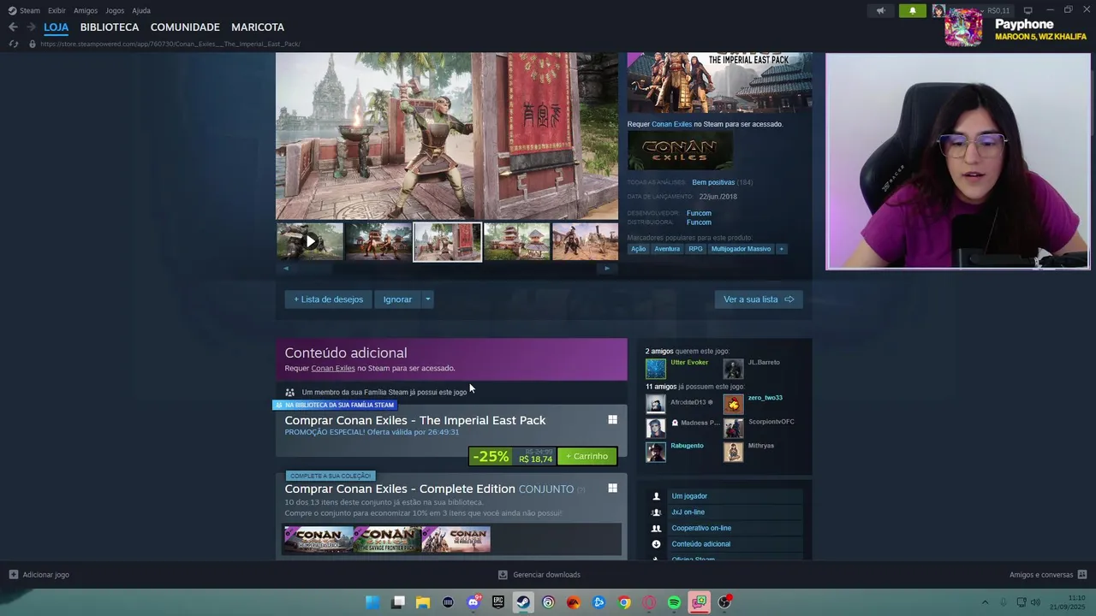Reload the store page

(13, 44)
